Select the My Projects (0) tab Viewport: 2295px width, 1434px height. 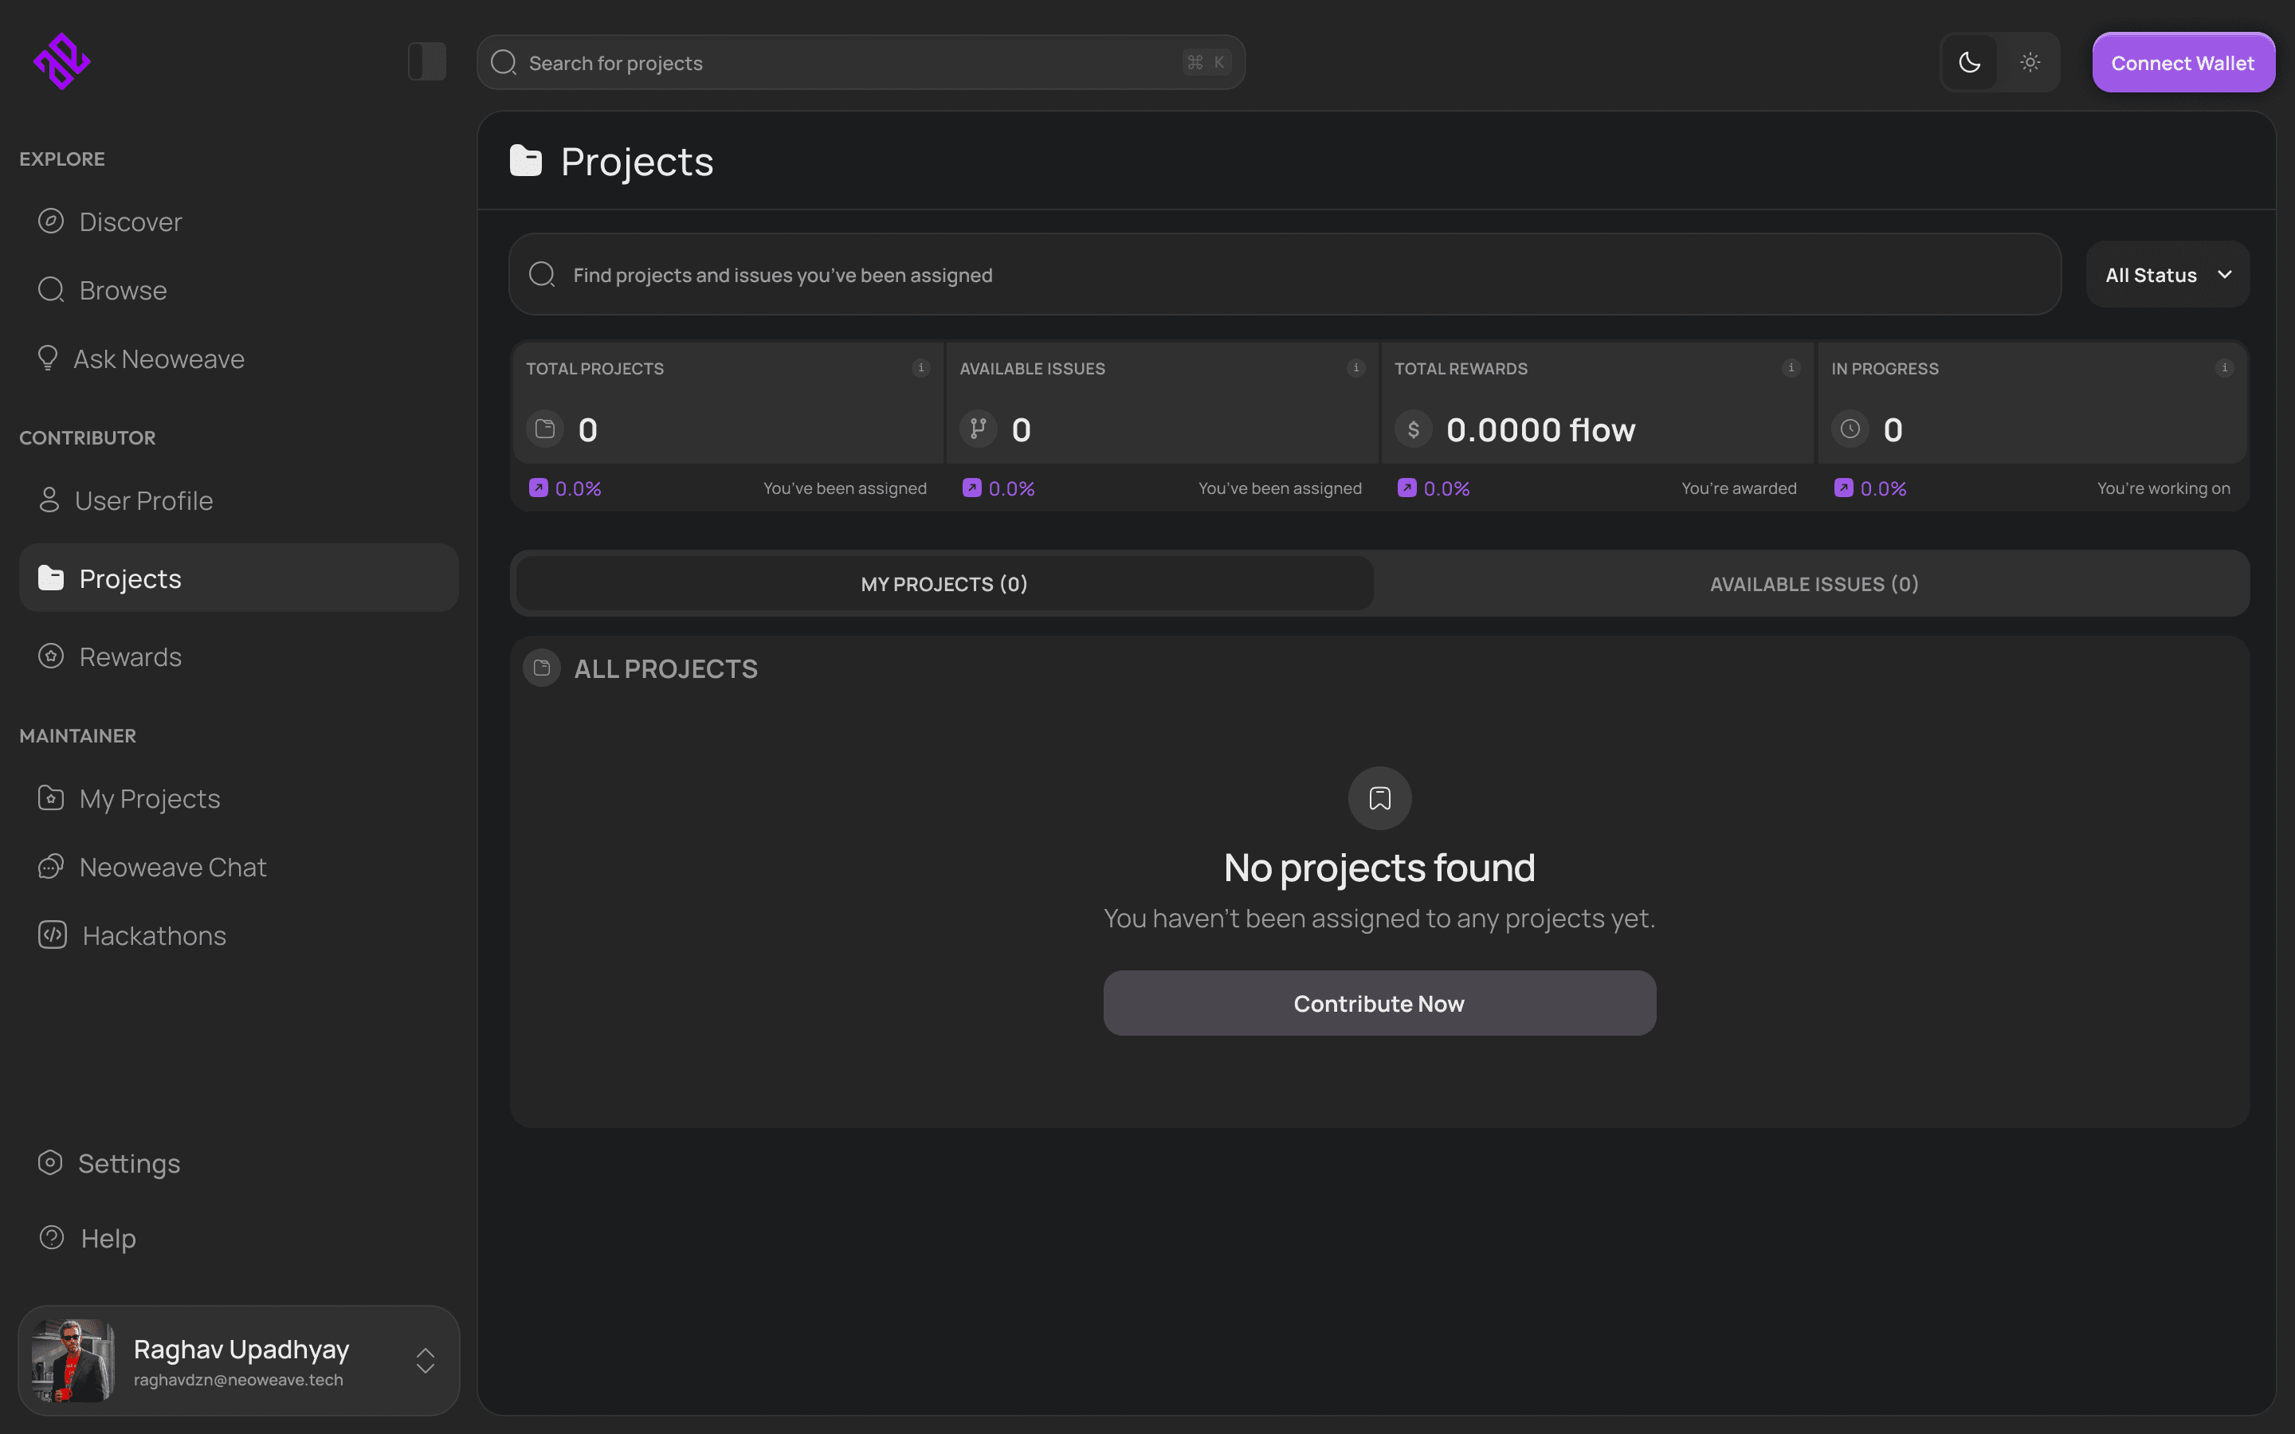click(x=943, y=584)
